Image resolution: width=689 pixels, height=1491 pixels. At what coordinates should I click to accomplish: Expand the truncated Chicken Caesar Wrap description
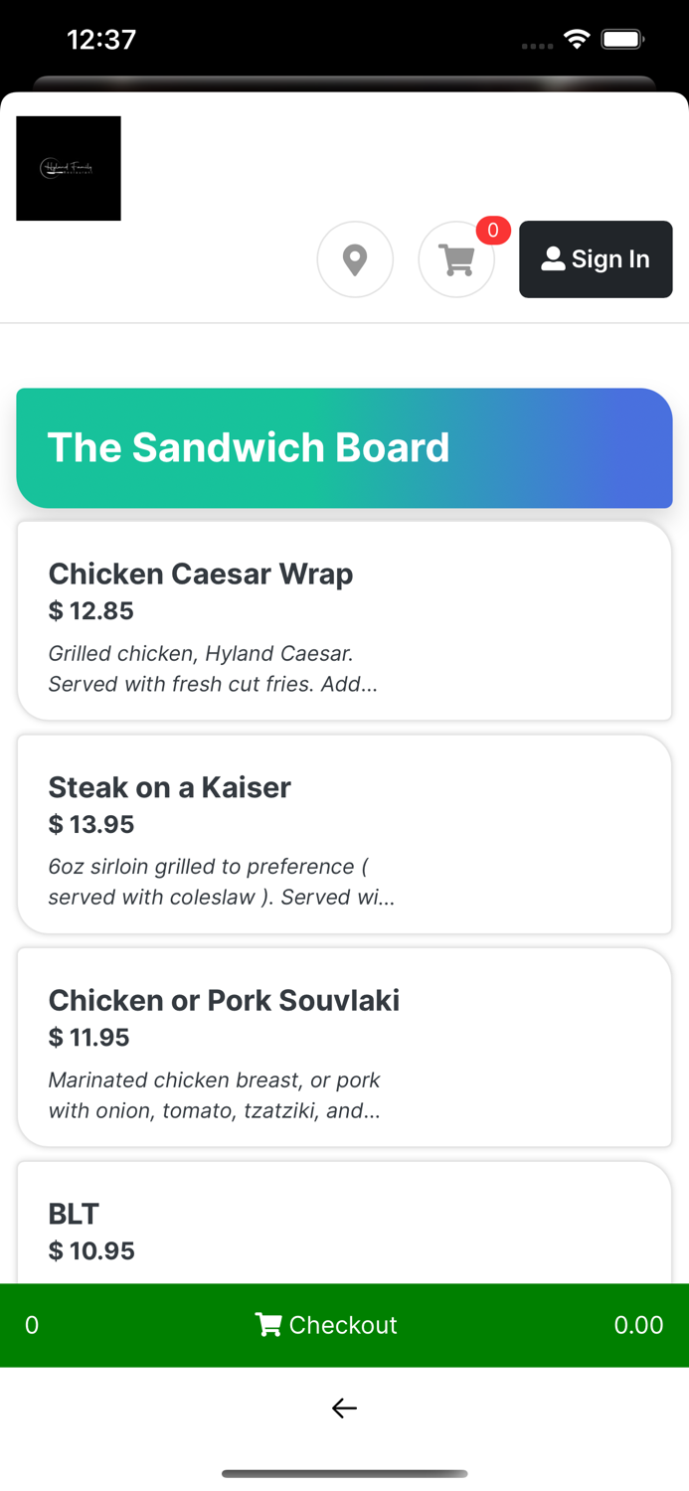[x=213, y=669]
